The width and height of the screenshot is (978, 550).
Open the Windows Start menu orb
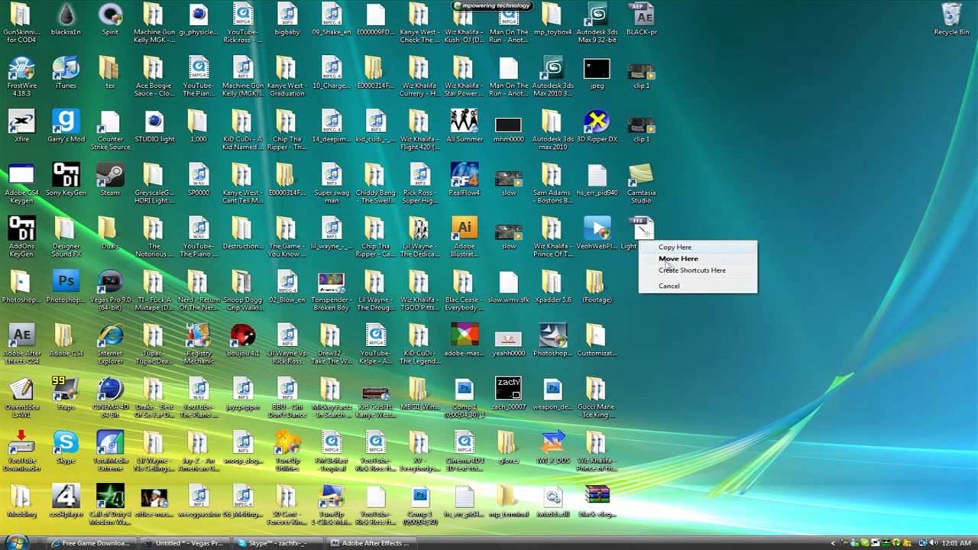(17, 542)
